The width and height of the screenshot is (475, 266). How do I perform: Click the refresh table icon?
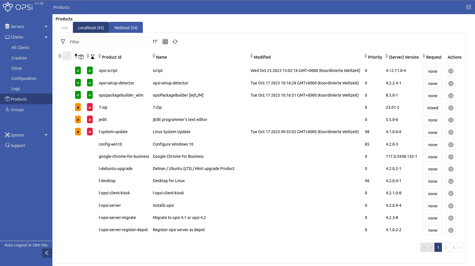(x=175, y=42)
